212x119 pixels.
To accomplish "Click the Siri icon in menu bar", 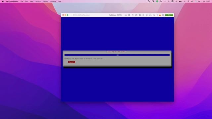I will point(195,1).
